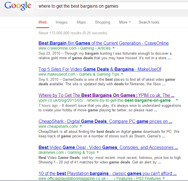Open Best Bargain Bin Games CraveOnline result
The width and height of the screenshot is (188, 181).
pyautogui.click(x=104, y=43)
